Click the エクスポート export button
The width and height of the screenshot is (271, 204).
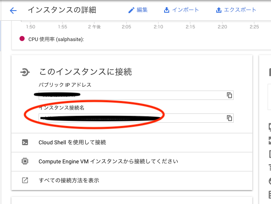pyautogui.click(x=236, y=10)
